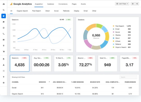Click Organic Search bounce rate 56.08%
Screen dimensions: 141x102
click(x=95, y=94)
